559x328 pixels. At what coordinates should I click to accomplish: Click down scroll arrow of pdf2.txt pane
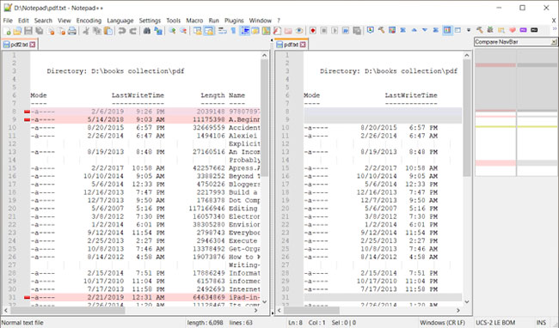coord(264,301)
